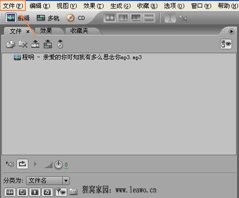Image resolution: width=239 pixels, height=198 pixels.
Task: Switch to the 收藏夹 tab
Action: coord(79,31)
